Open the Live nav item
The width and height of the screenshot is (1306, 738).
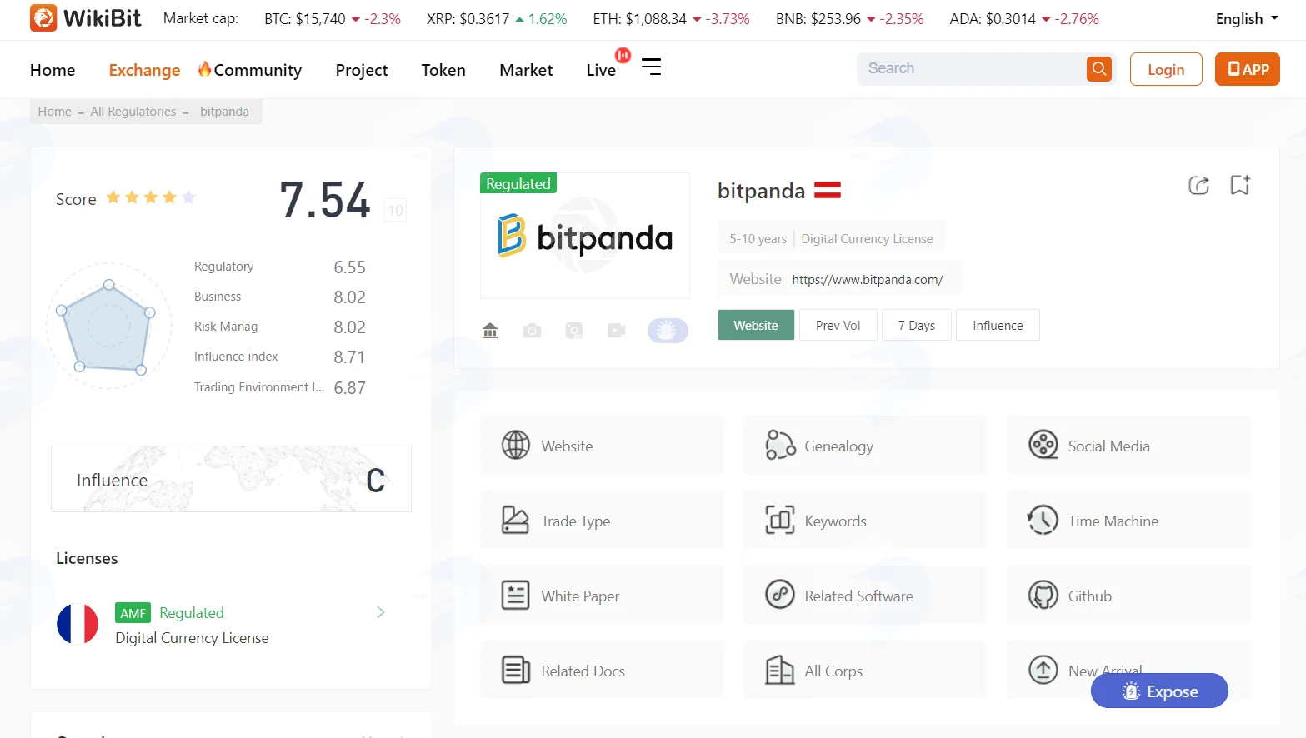point(601,70)
